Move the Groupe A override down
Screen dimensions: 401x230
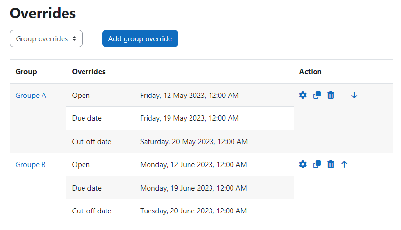point(354,95)
